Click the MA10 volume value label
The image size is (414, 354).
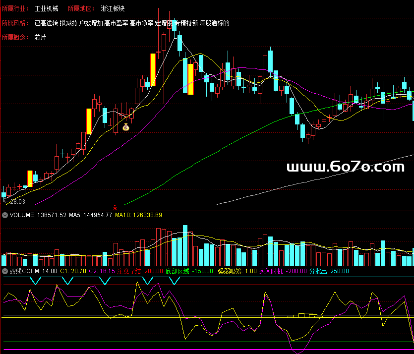click(x=138, y=215)
